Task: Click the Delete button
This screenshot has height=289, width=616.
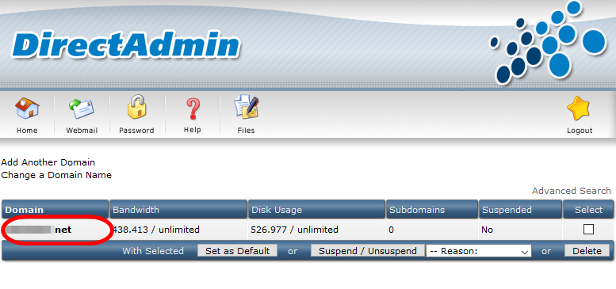Action: click(587, 251)
